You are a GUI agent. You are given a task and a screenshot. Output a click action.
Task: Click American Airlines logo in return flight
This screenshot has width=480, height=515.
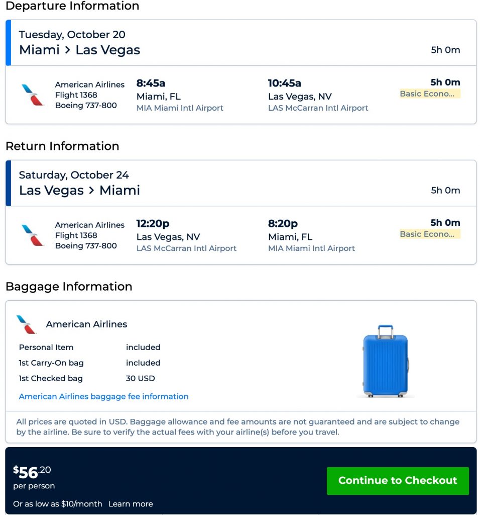pos(33,235)
